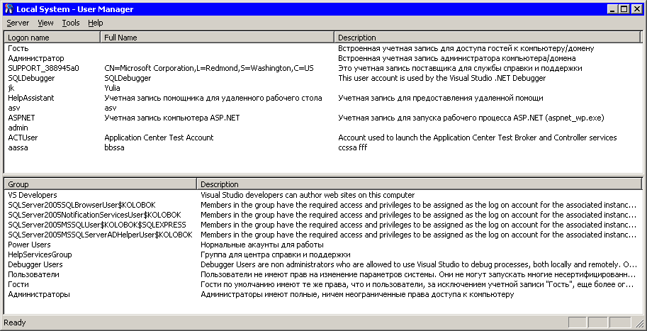647x331 pixels.
Task: Open the Server menu
Action: tap(18, 23)
